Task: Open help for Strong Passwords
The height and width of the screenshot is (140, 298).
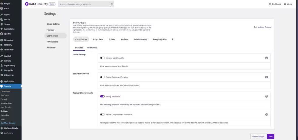Action: pyautogui.click(x=267, y=96)
